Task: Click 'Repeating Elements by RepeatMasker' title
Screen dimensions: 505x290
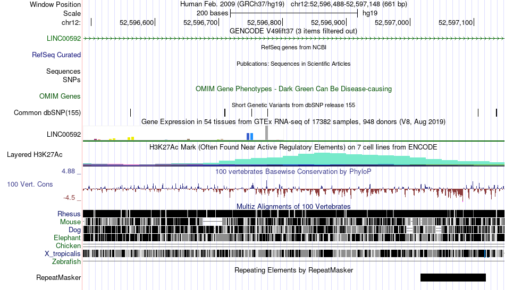Action: pos(293,270)
